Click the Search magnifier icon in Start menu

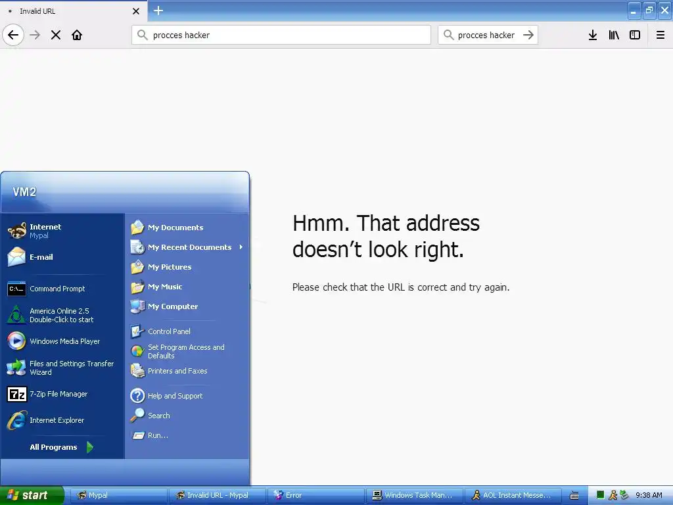(137, 415)
